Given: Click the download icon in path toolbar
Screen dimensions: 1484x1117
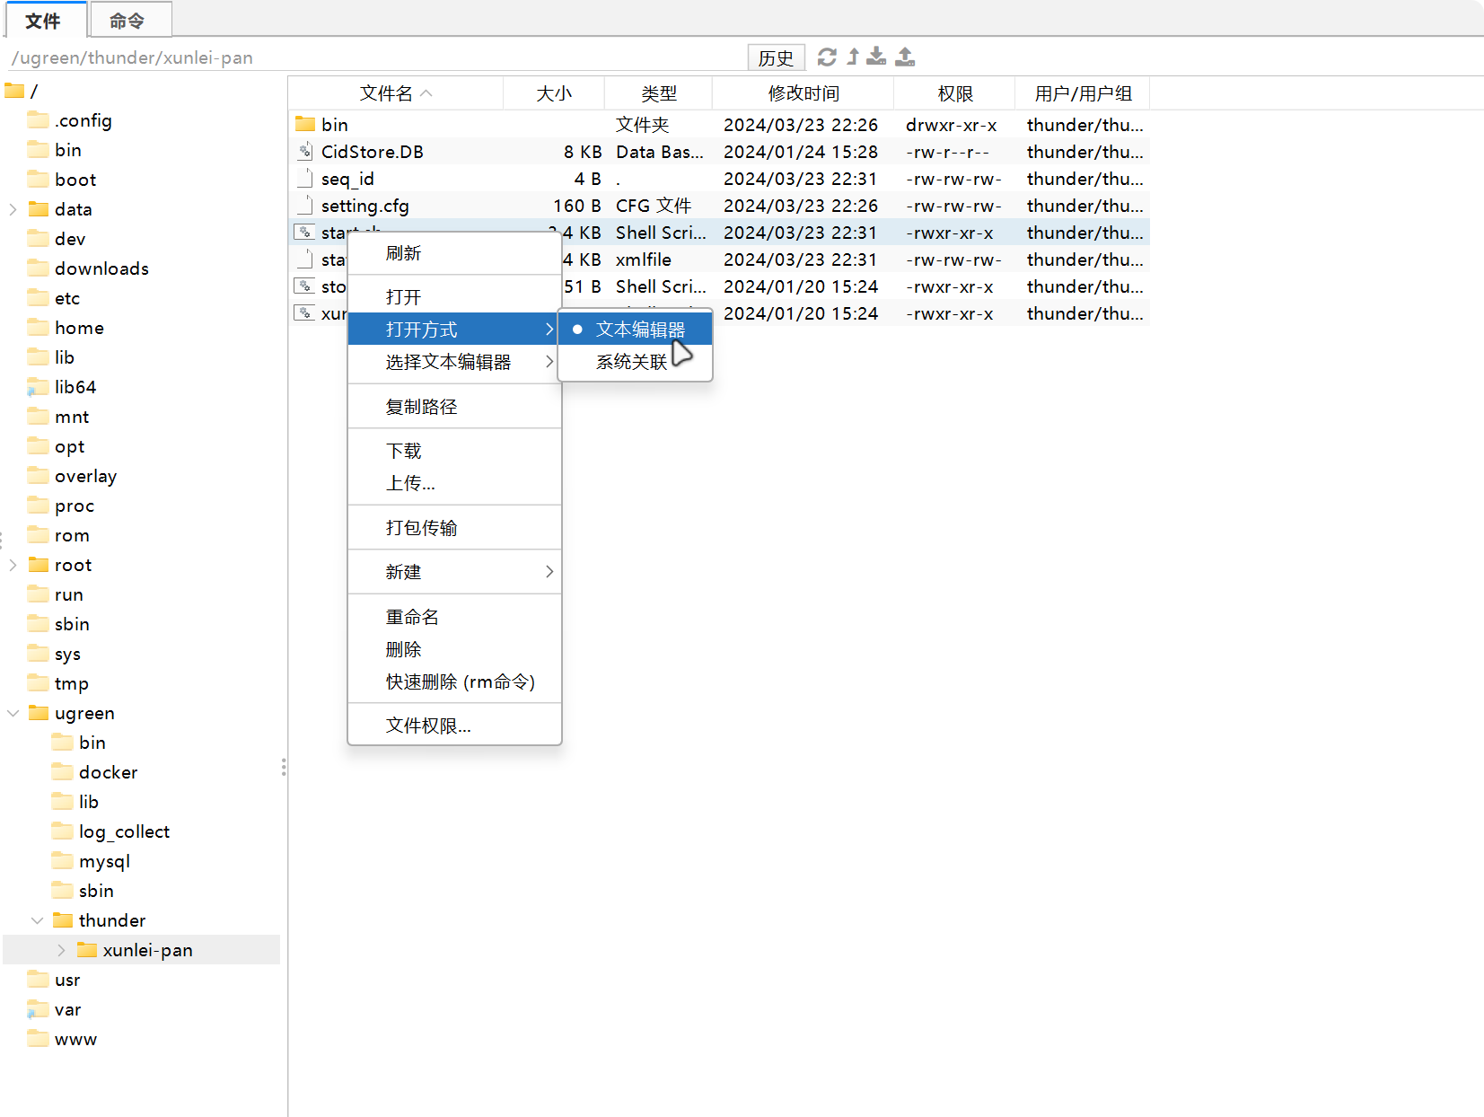Looking at the screenshot, I should pos(877,57).
